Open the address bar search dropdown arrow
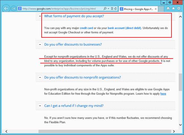This screenshot has height=135, width=184. coord(108,9)
